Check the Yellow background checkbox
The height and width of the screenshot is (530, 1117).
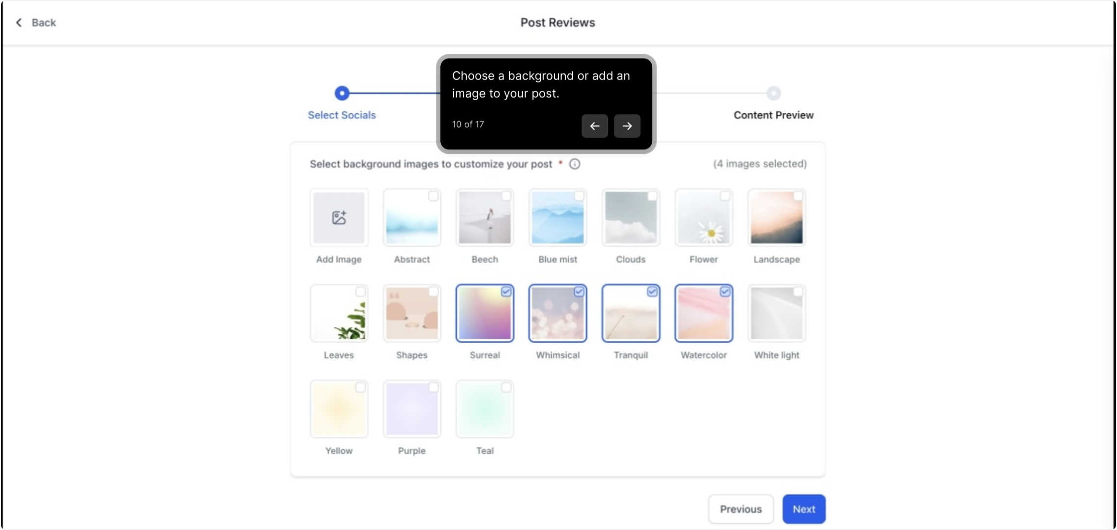pyautogui.click(x=360, y=388)
